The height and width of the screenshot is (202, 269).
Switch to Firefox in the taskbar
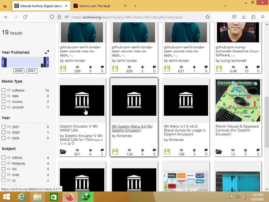coord(70,197)
